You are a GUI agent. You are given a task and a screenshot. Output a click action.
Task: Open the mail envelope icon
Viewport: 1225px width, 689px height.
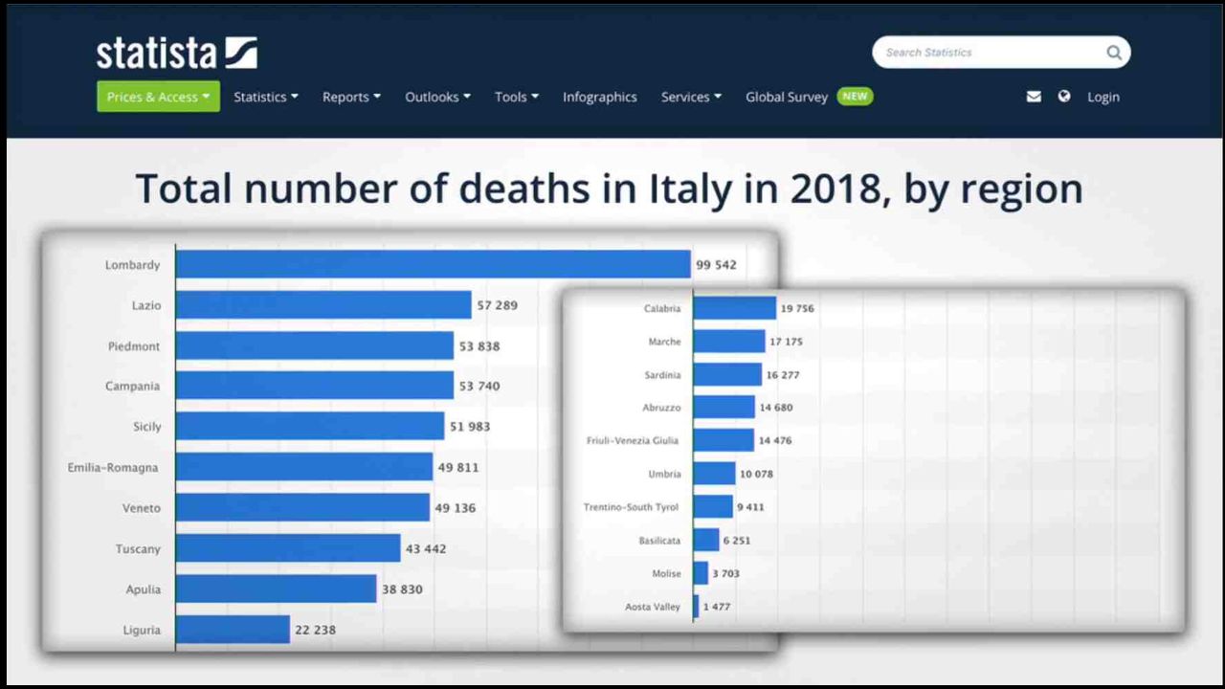[x=1034, y=97]
